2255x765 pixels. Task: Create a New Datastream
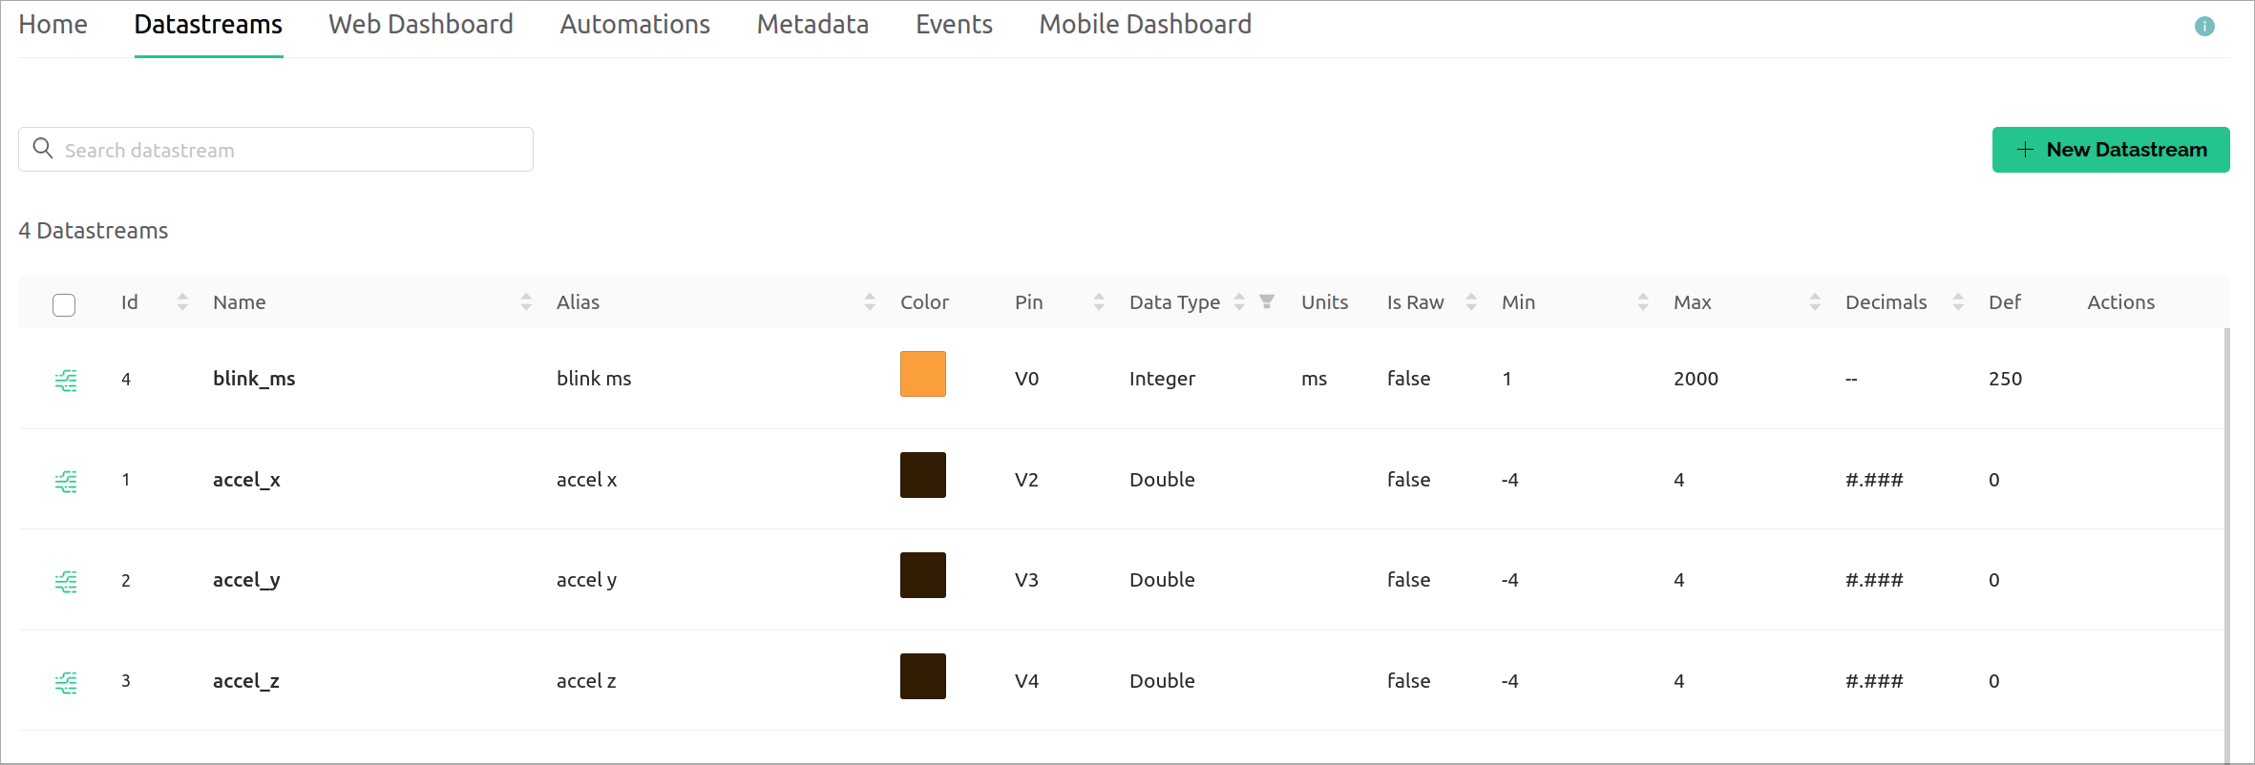coord(2110,150)
